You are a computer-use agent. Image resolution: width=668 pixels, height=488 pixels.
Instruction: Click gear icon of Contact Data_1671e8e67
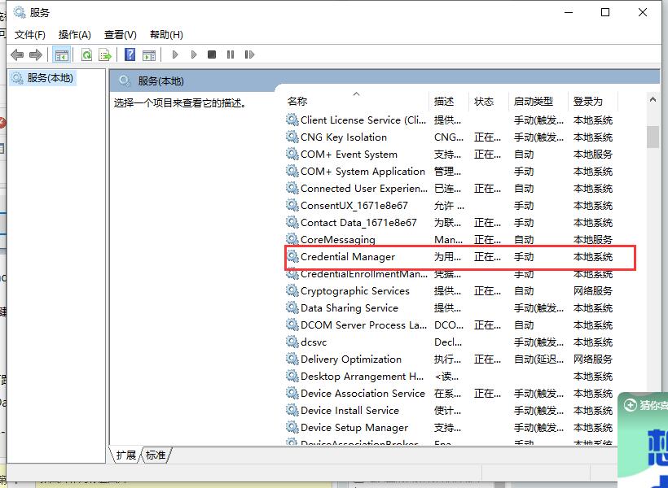pyautogui.click(x=292, y=222)
